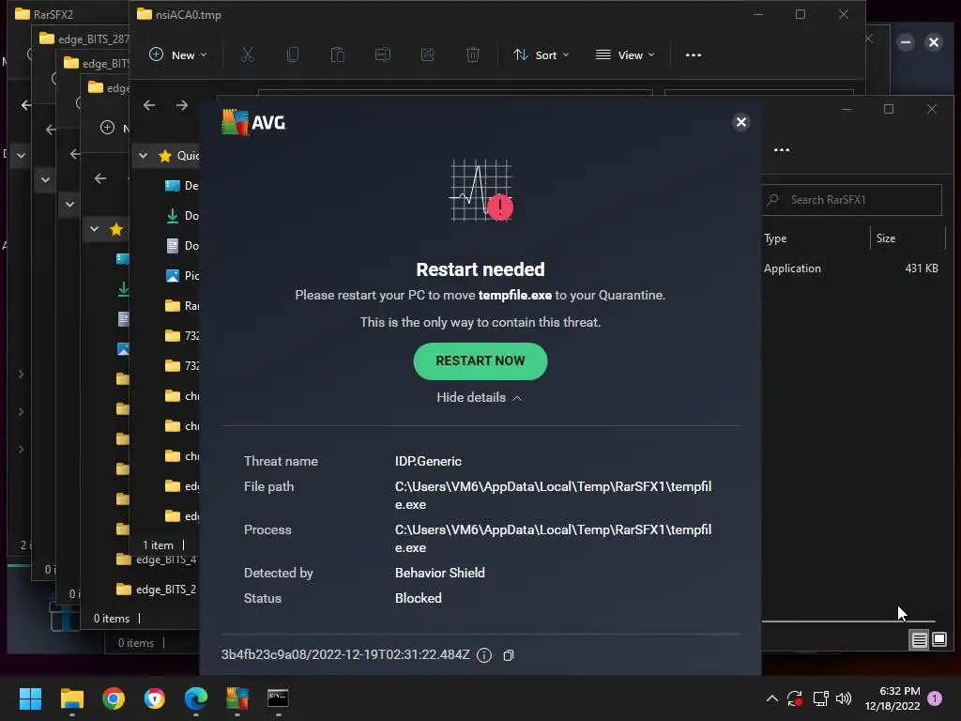Copy the detection ID with copy icon
The image size is (961, 721).
508,655
